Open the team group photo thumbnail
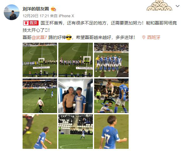The height and width of the screenshot is (152, 181). point(111,60)
